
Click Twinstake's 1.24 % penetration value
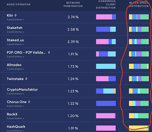(x=73, y=79)
